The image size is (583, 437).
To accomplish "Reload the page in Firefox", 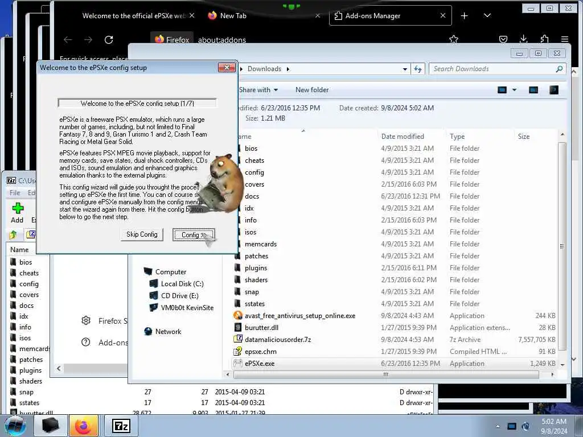I will (x=109, y=40).
